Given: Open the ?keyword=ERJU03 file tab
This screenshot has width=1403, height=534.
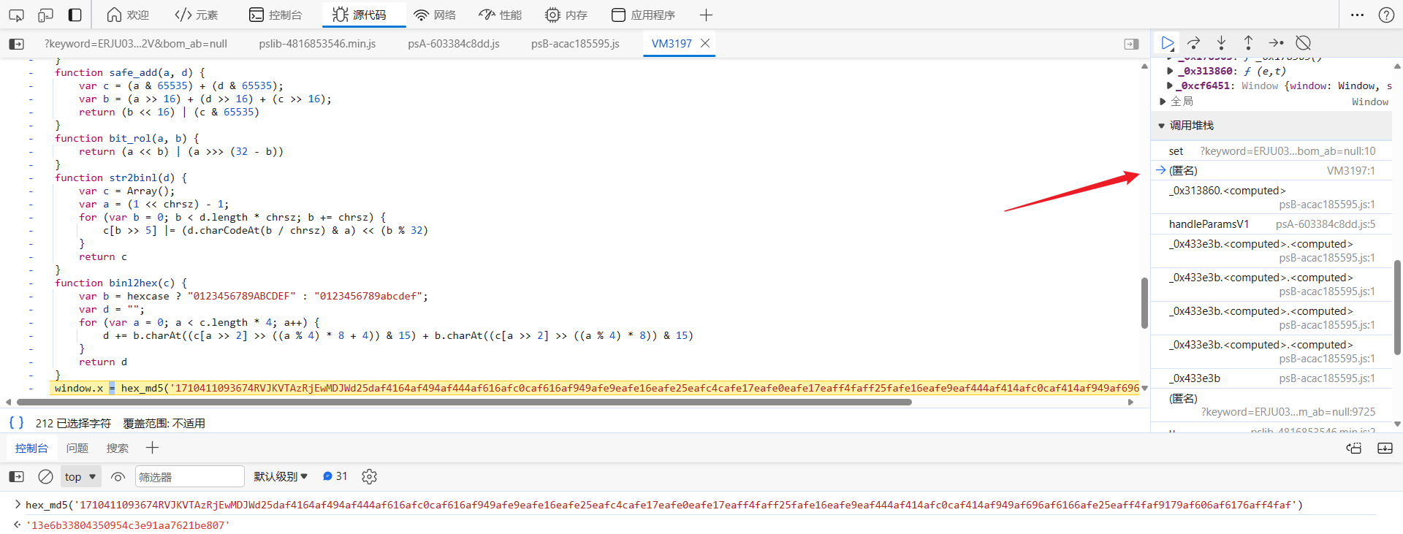Looking at the screenshot, I should pos(136,44).
